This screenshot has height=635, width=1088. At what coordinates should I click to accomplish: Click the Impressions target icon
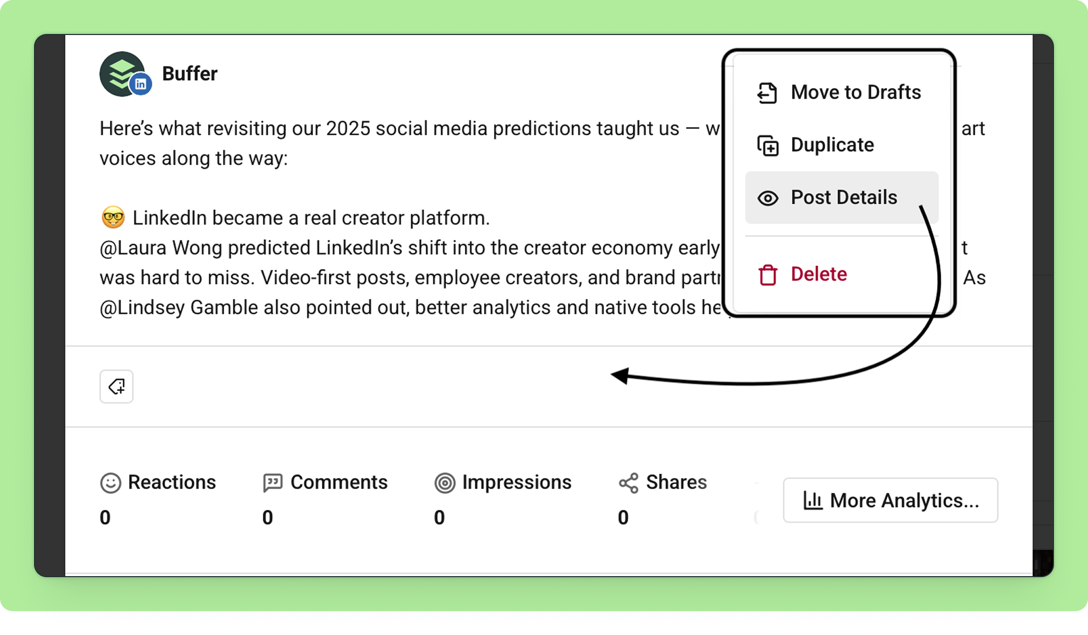coord(445,483)
